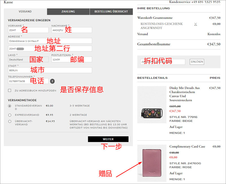Choose Expressversand shipping option
Viewport: 226px width, 184px height.
pyautogui.click(x=10, y=115)
